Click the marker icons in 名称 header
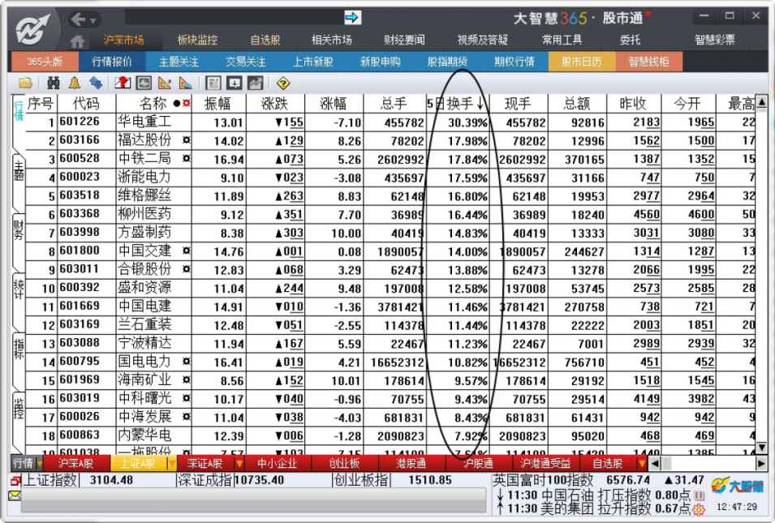 (x=182, y=103)
